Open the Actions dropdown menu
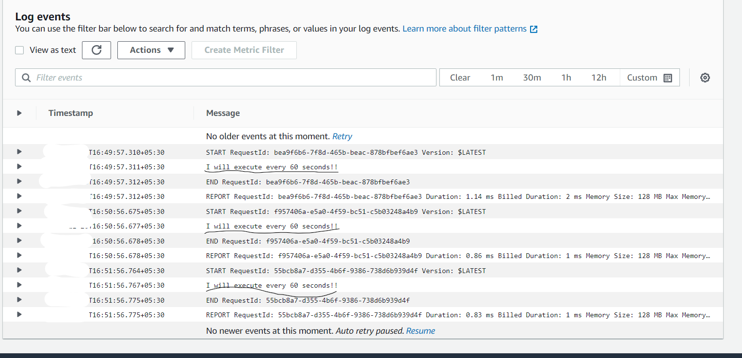Screen dimensions: 742x358 151,50
